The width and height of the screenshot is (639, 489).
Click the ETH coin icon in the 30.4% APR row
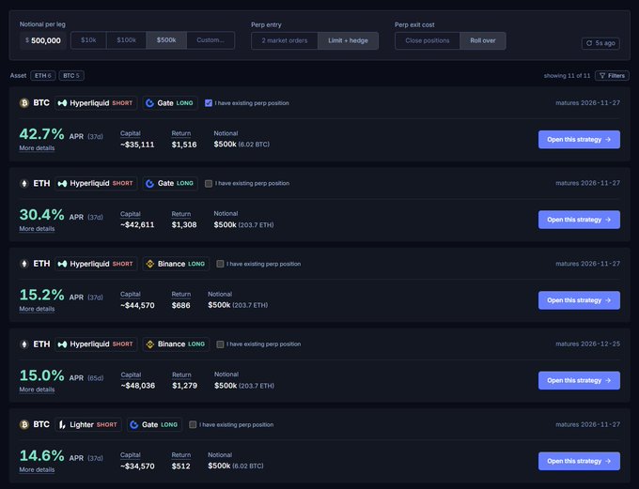(24, 183)
